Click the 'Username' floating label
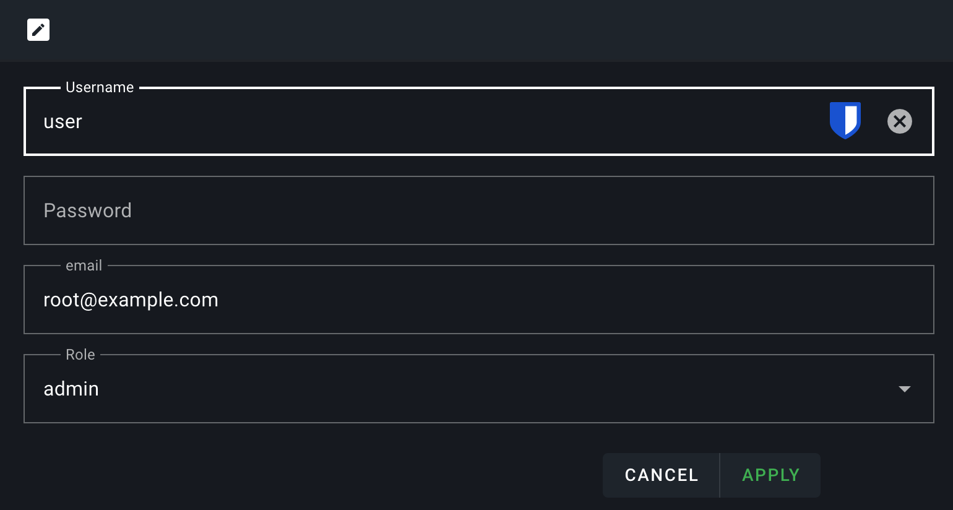The image size is (953, 510). (x=100, y=87)
